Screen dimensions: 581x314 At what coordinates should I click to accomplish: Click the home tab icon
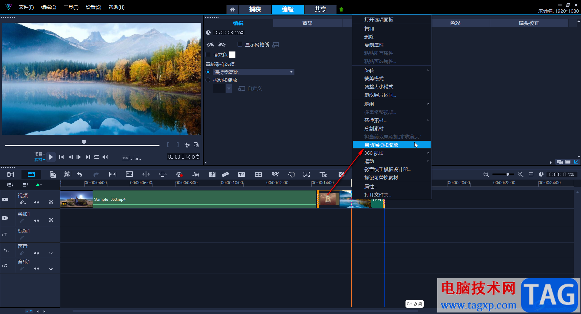(232, 9)
